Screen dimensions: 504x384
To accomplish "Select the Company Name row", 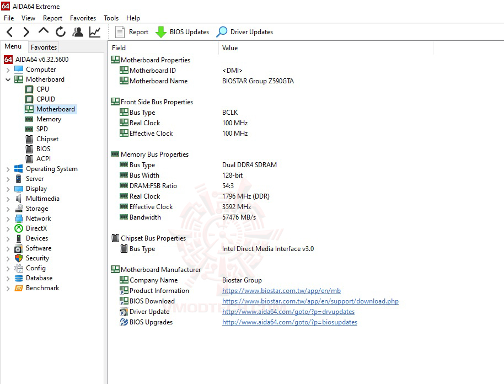I will coord(191,280).
